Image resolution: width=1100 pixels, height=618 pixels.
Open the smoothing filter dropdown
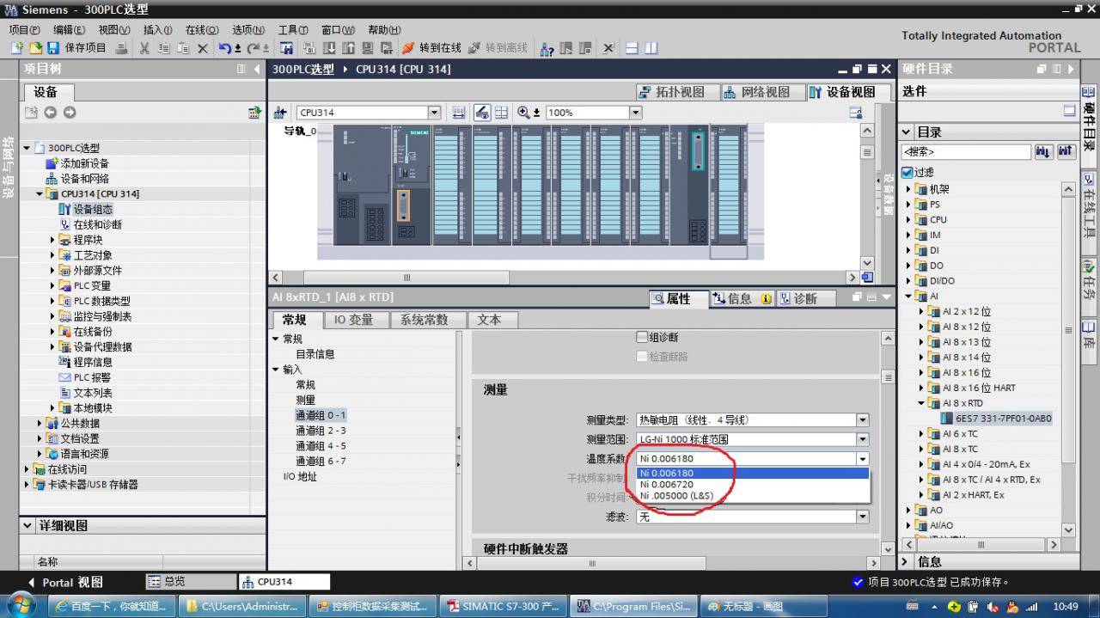coord(862,517)
